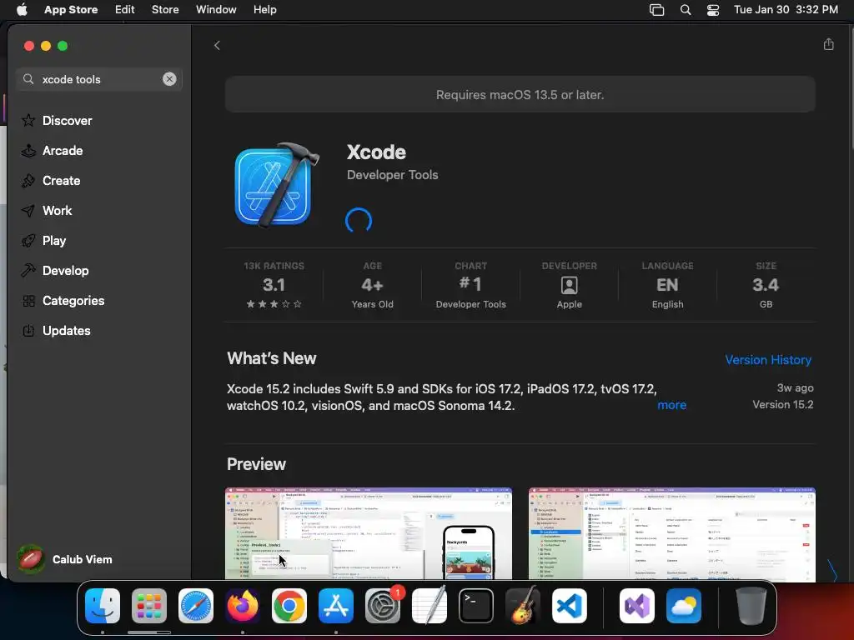Launch Google Chrome from the Dock
This screenshot has height=640, width=854.
(x=289, y=606)
